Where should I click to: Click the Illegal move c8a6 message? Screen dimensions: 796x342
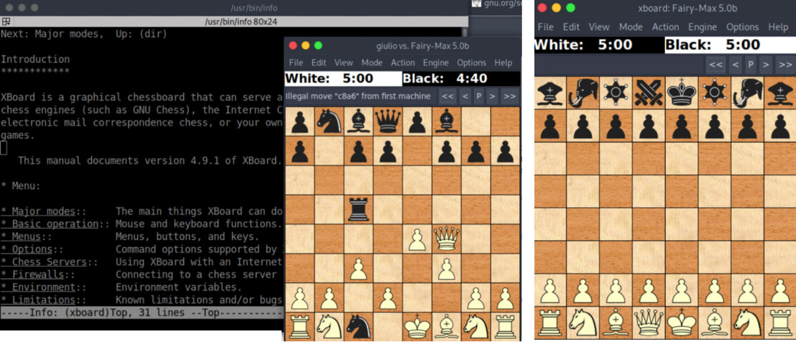[358, 96]
